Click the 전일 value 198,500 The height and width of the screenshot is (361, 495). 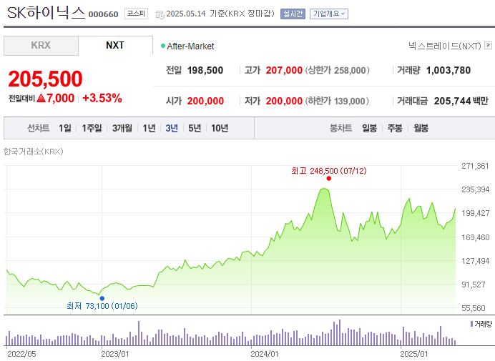point(205,70)
